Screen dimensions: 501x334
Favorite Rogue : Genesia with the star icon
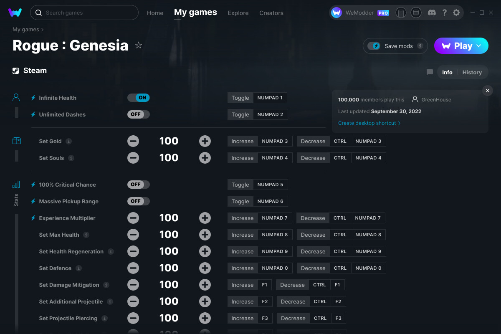pyautogui.click(x=139, y=45)
